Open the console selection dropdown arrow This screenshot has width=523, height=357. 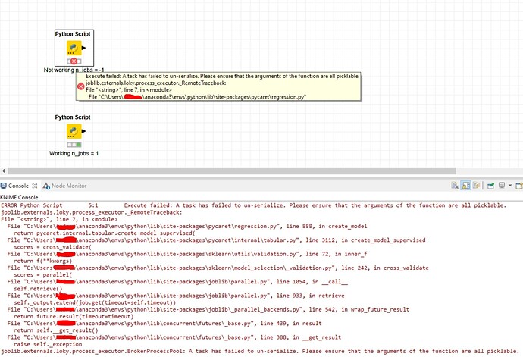(x=510, y=185)
